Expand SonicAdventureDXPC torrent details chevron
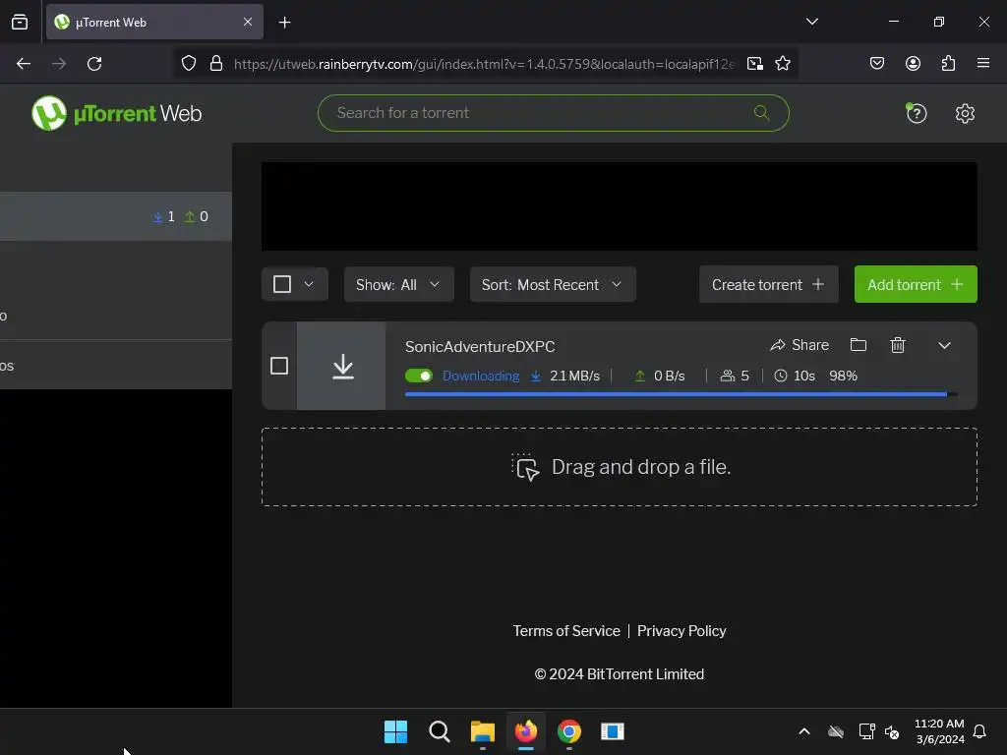Image resolution: width=1007 pixels, height=755 pixels. tap(944, 345)
